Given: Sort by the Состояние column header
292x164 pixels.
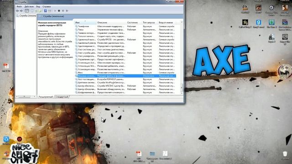Looking at the screenshot, I should point(134,22).
